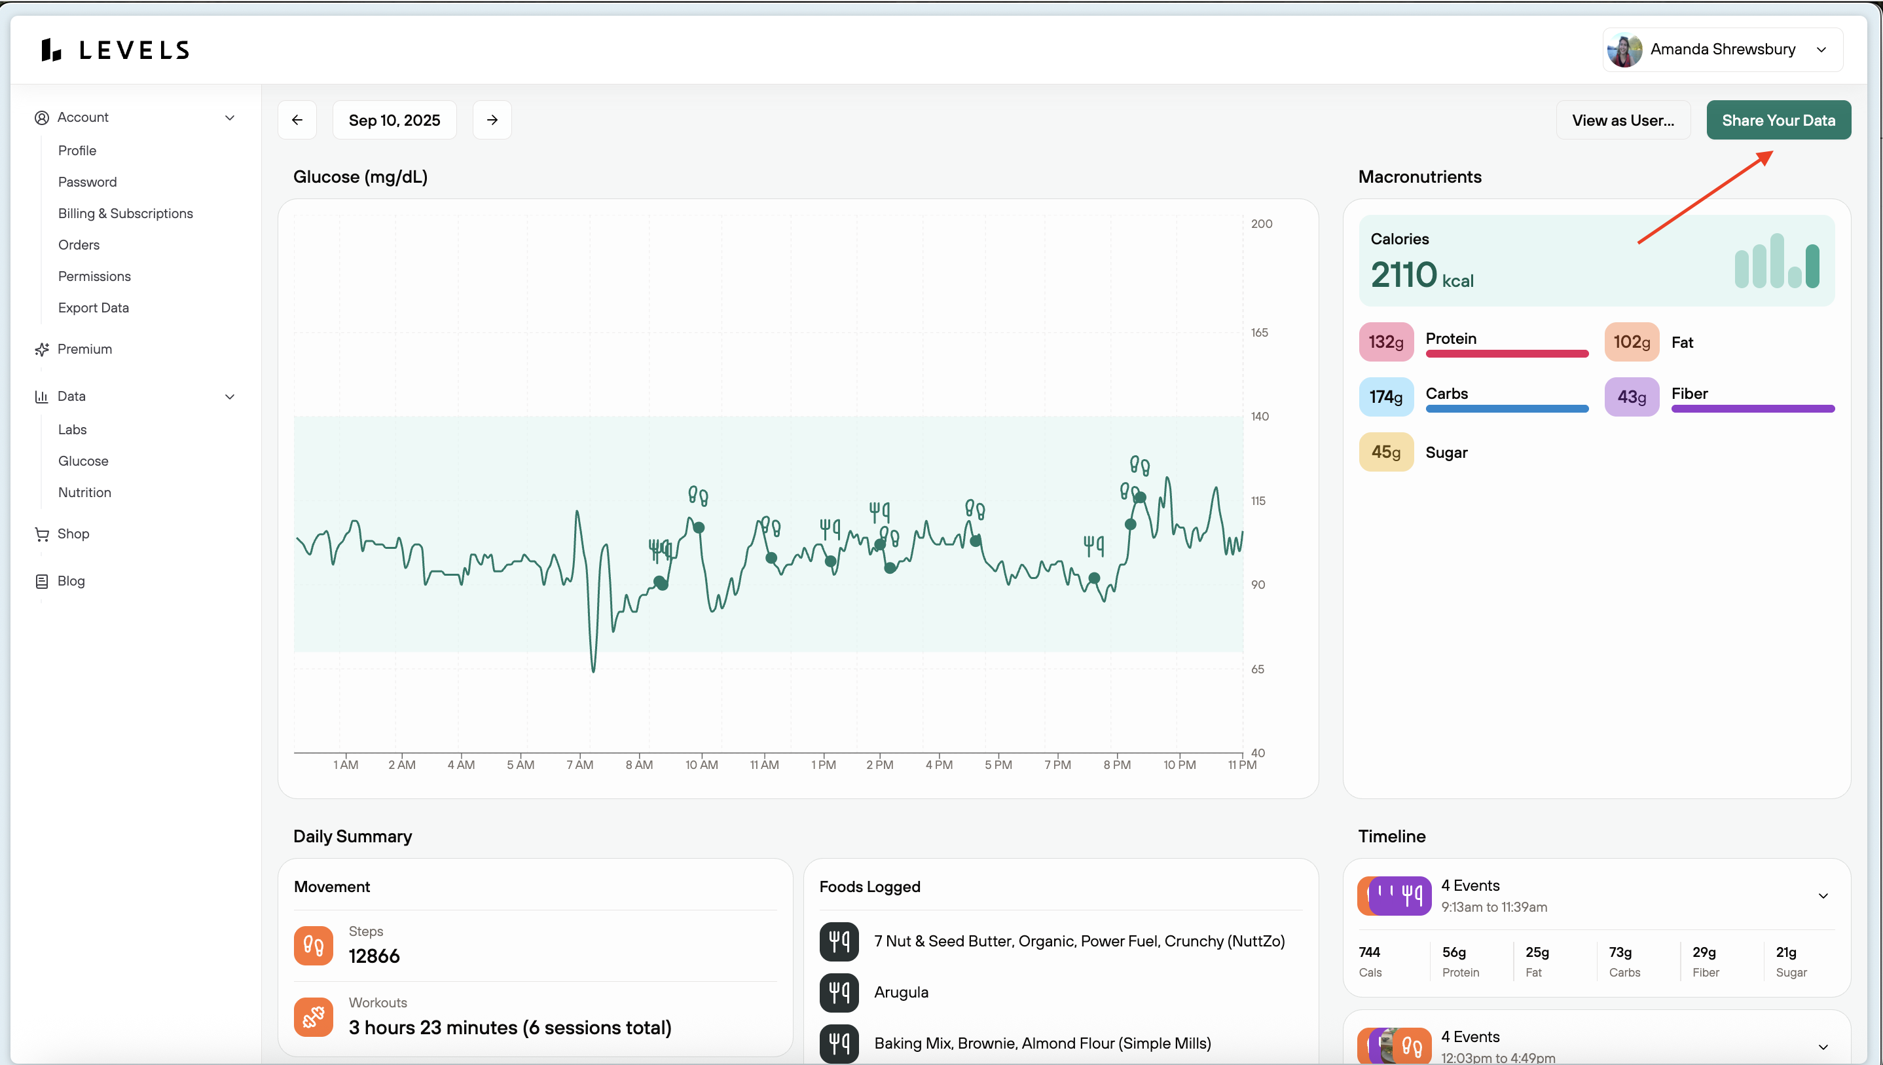Screen dimensions: 1883x1065
Task: Collapse the Data section chevron
Action: point(230,396)
